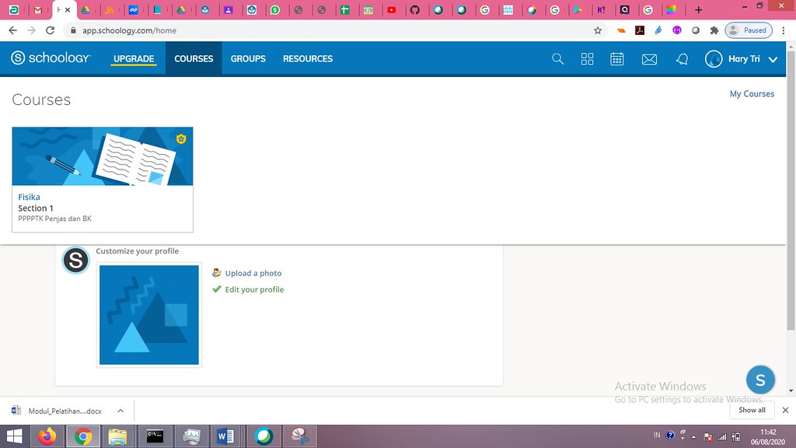This screenshot has width=796, height=448.
Task: Open the UPGRADE menu item
Action: point(134,59)
